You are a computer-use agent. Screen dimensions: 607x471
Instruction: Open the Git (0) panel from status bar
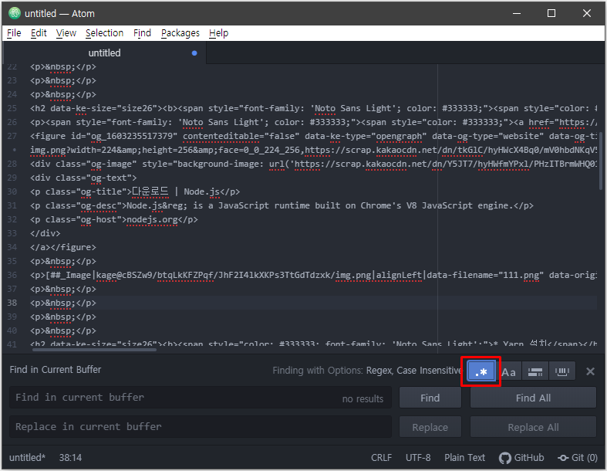coord(578,458)
